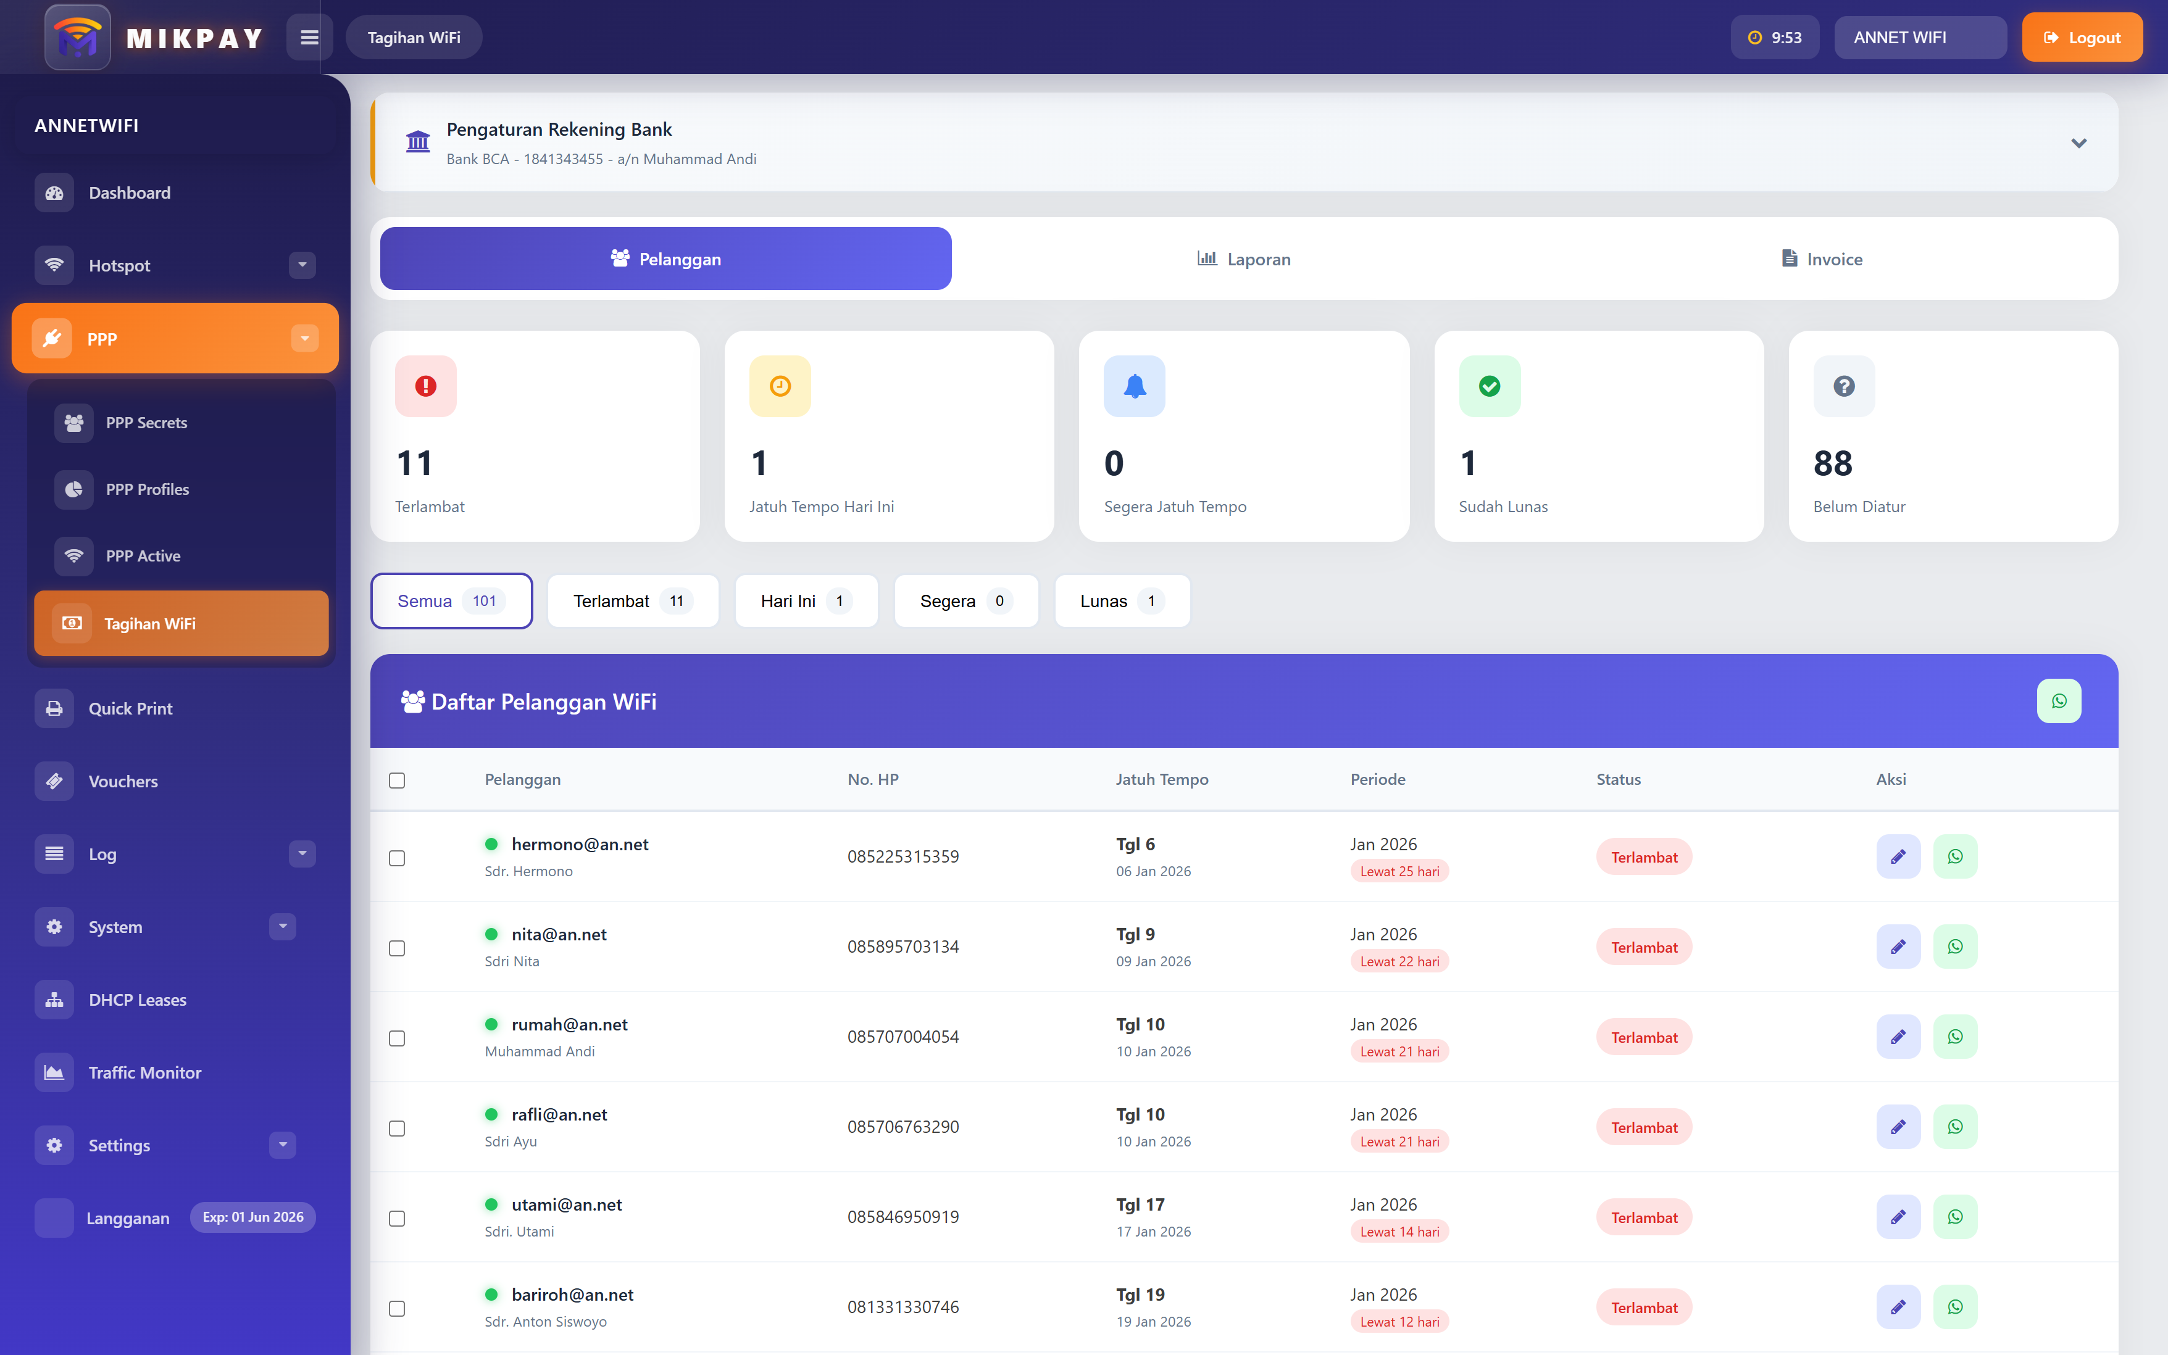The width and height of the screenshot is (2168, 1355).
Task: Click the Sudah Lunas summary card
Action: pos(1598,436)
